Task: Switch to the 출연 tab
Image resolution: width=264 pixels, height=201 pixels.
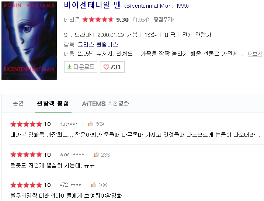Action: coord(18,103)
